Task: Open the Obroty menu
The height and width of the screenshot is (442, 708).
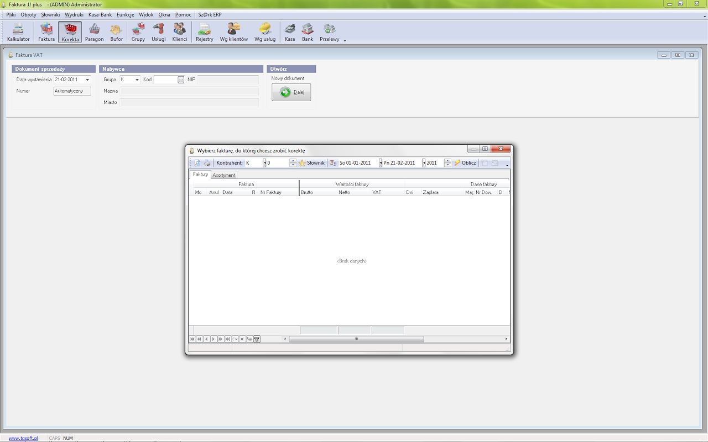Action: (x=28, y=15)
